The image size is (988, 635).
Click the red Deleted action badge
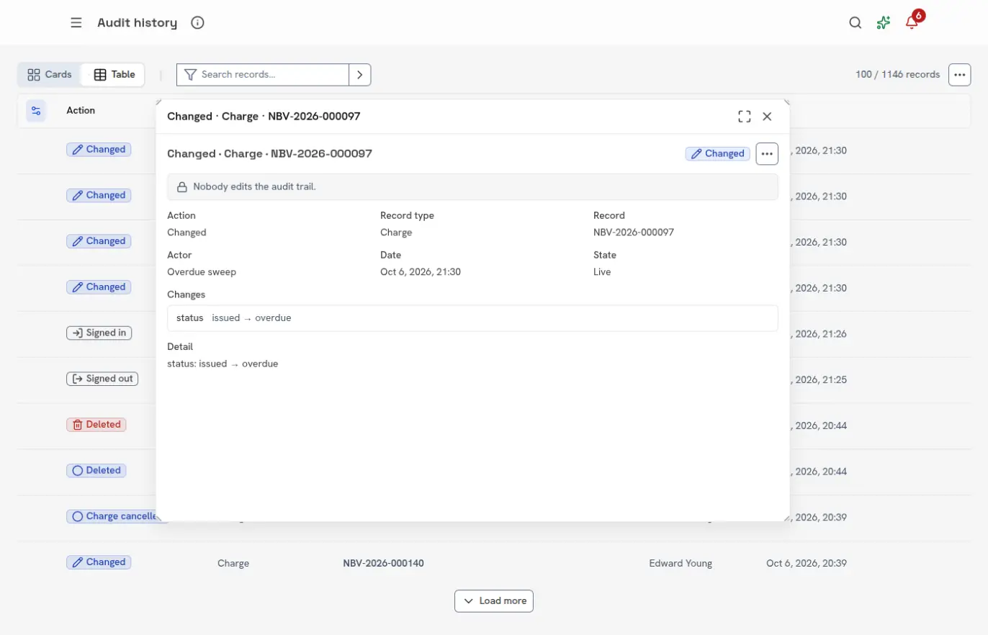pyautogui.click(x=96, y=425)
